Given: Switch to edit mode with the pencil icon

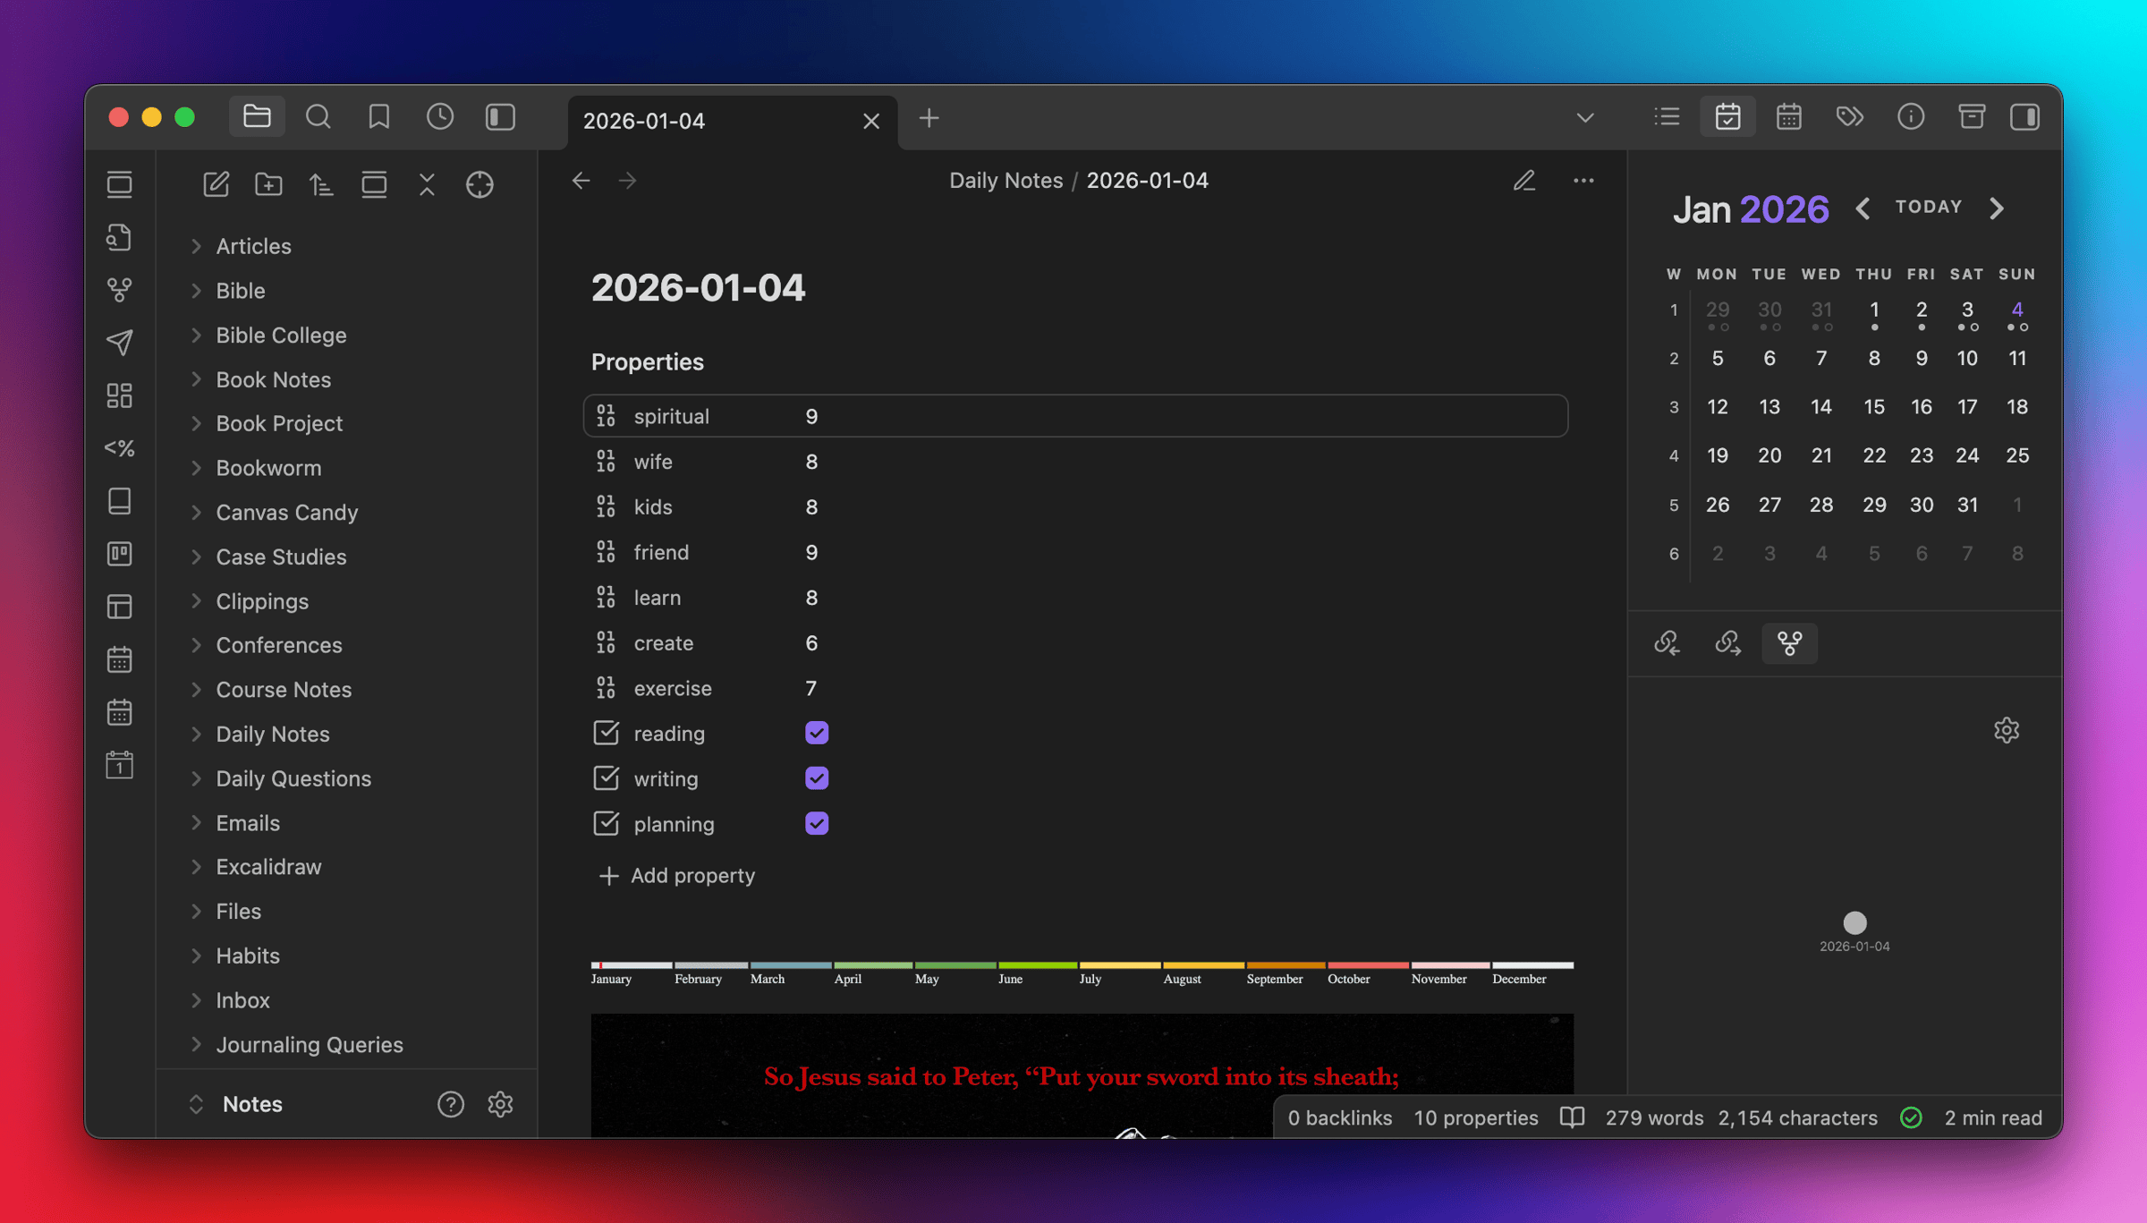Looking at the screenshot, I should point(1523,181).
